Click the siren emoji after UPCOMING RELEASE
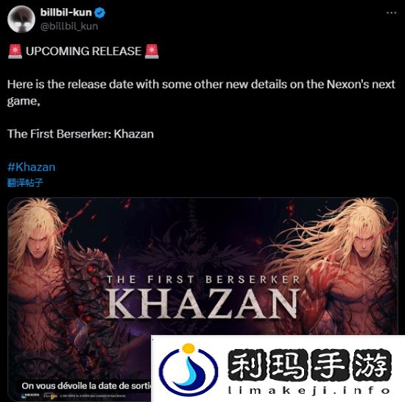The width and height of the screenshot is (405, 402). click(x=152, y=52)
